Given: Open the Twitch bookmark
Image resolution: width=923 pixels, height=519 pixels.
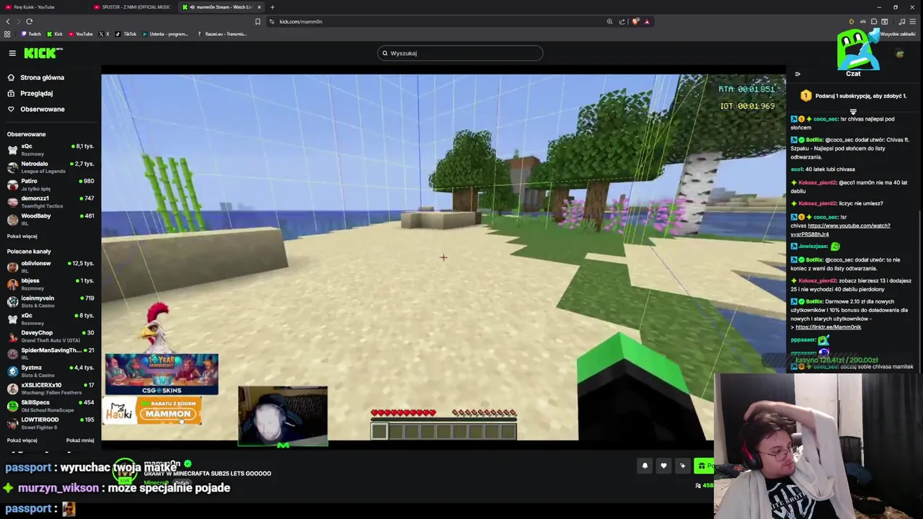Looking at the screenshot, I should click(x=31, y=34).
